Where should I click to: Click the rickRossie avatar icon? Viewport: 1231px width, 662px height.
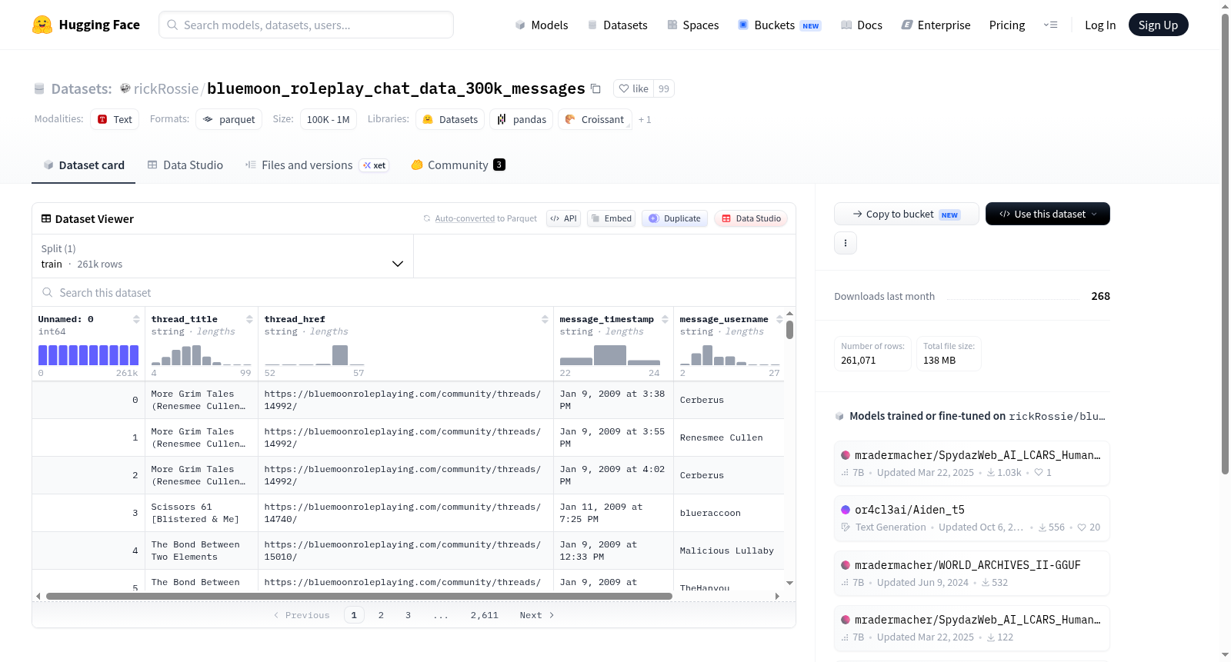tap(125, 88)
